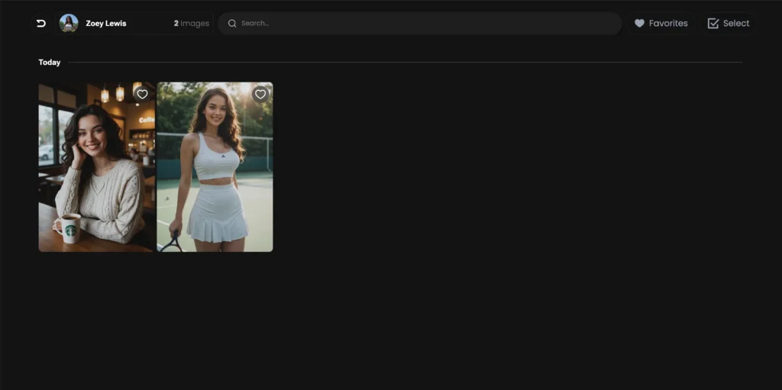Enable Select mode
The image size is (782, 390).
click(x=729, y=24)
